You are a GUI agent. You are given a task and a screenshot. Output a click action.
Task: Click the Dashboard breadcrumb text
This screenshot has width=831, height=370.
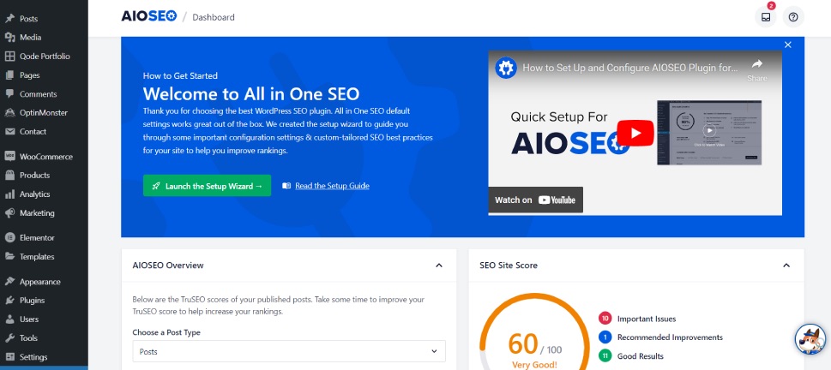(x=213, y=17)
